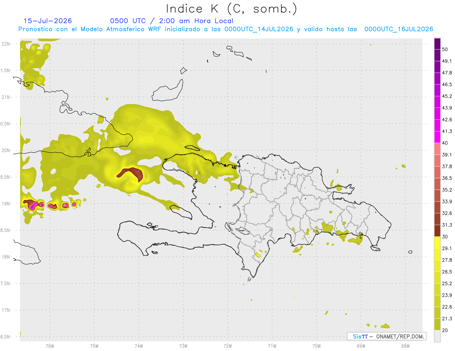Click the 74W longitude label
This screenshot has width=455, height=351.
coord(138,346)
